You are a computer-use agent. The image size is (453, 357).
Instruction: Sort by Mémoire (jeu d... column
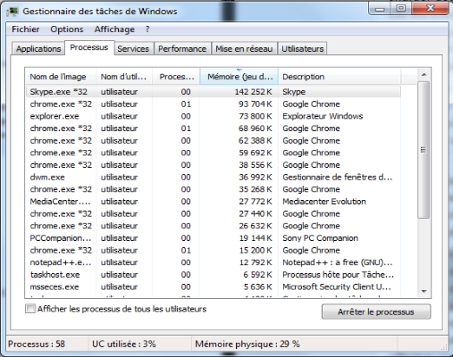(x=239, y=77)
